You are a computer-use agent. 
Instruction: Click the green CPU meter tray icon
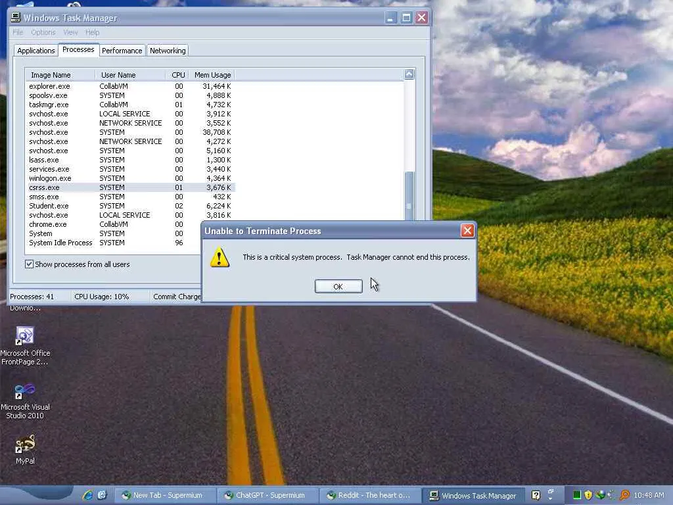coord(577,495)
